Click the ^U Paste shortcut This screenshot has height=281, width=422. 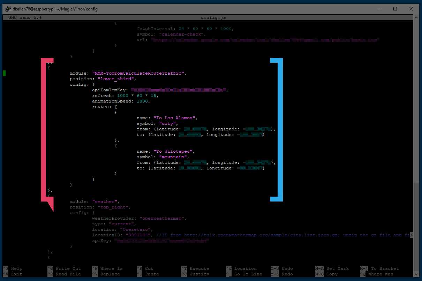(148, 274)
